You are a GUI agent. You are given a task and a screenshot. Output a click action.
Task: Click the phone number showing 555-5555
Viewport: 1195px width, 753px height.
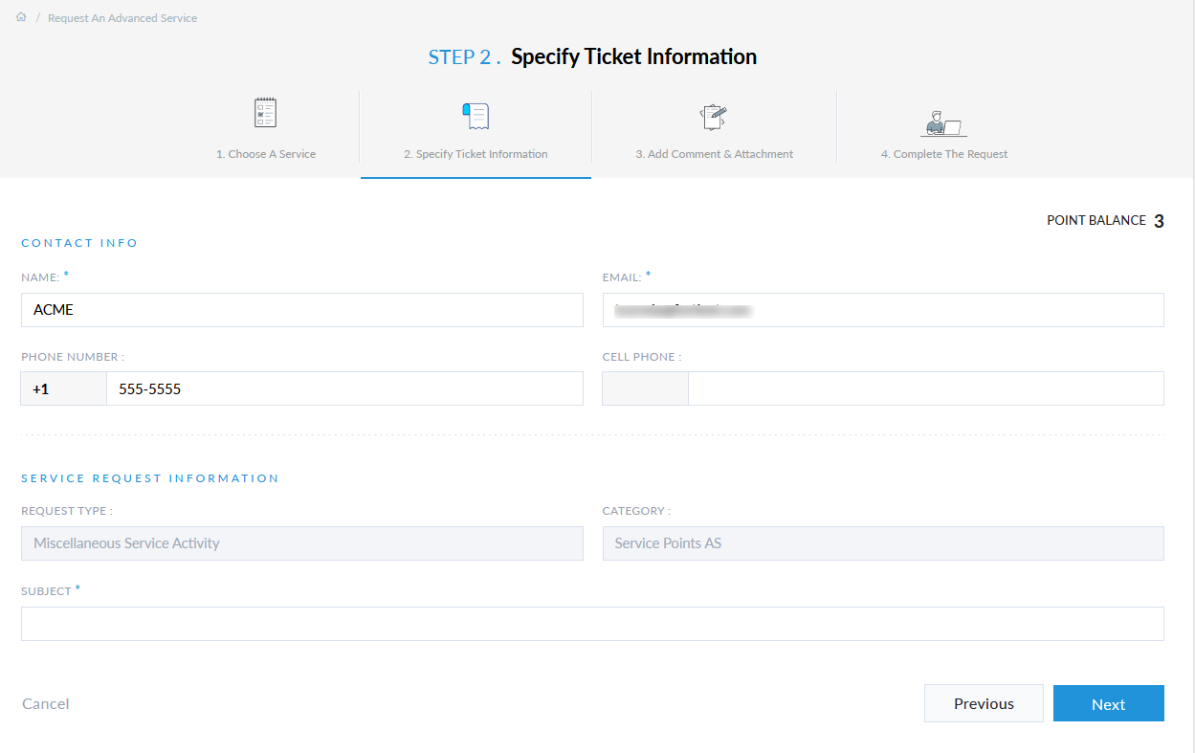tap(344, 388)
